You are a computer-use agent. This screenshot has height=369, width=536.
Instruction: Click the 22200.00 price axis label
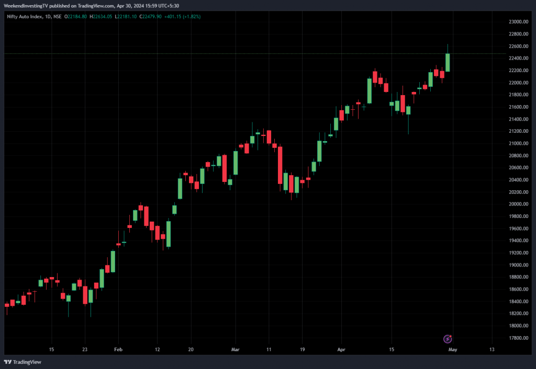[518, 71]
